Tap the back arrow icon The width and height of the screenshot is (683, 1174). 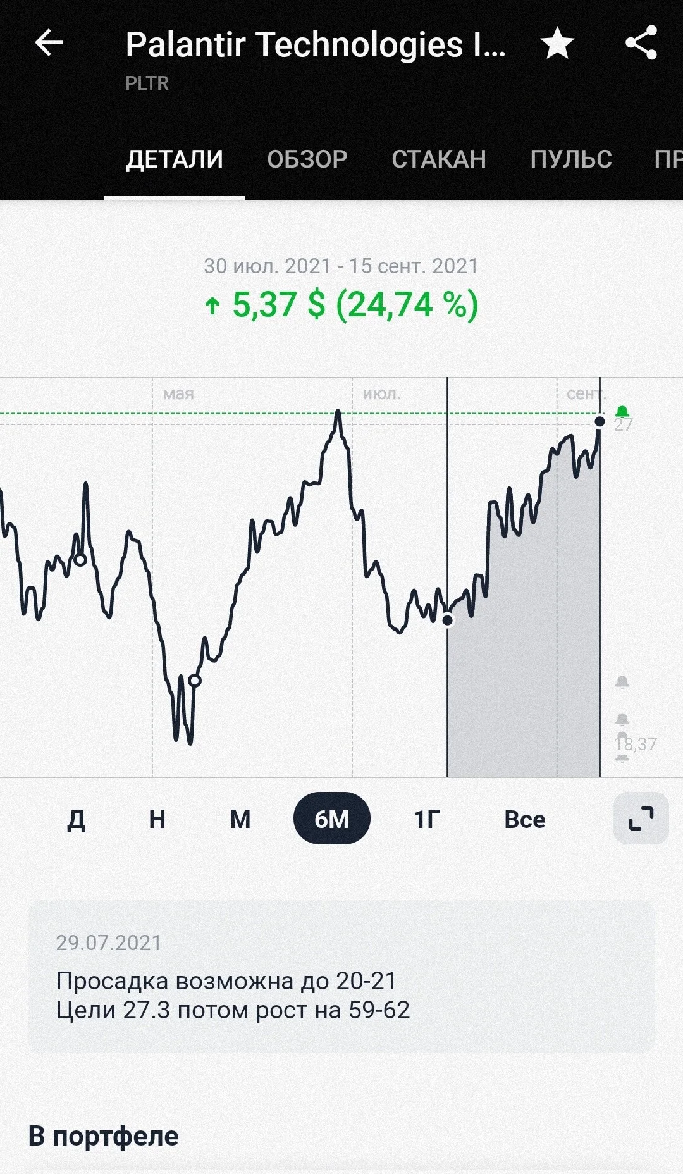(x=49, y=44)
